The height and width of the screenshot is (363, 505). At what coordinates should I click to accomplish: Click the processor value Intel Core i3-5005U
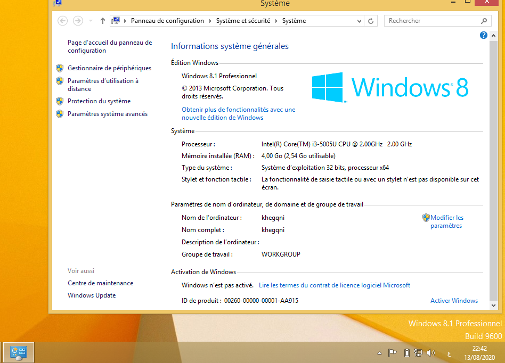337,144
